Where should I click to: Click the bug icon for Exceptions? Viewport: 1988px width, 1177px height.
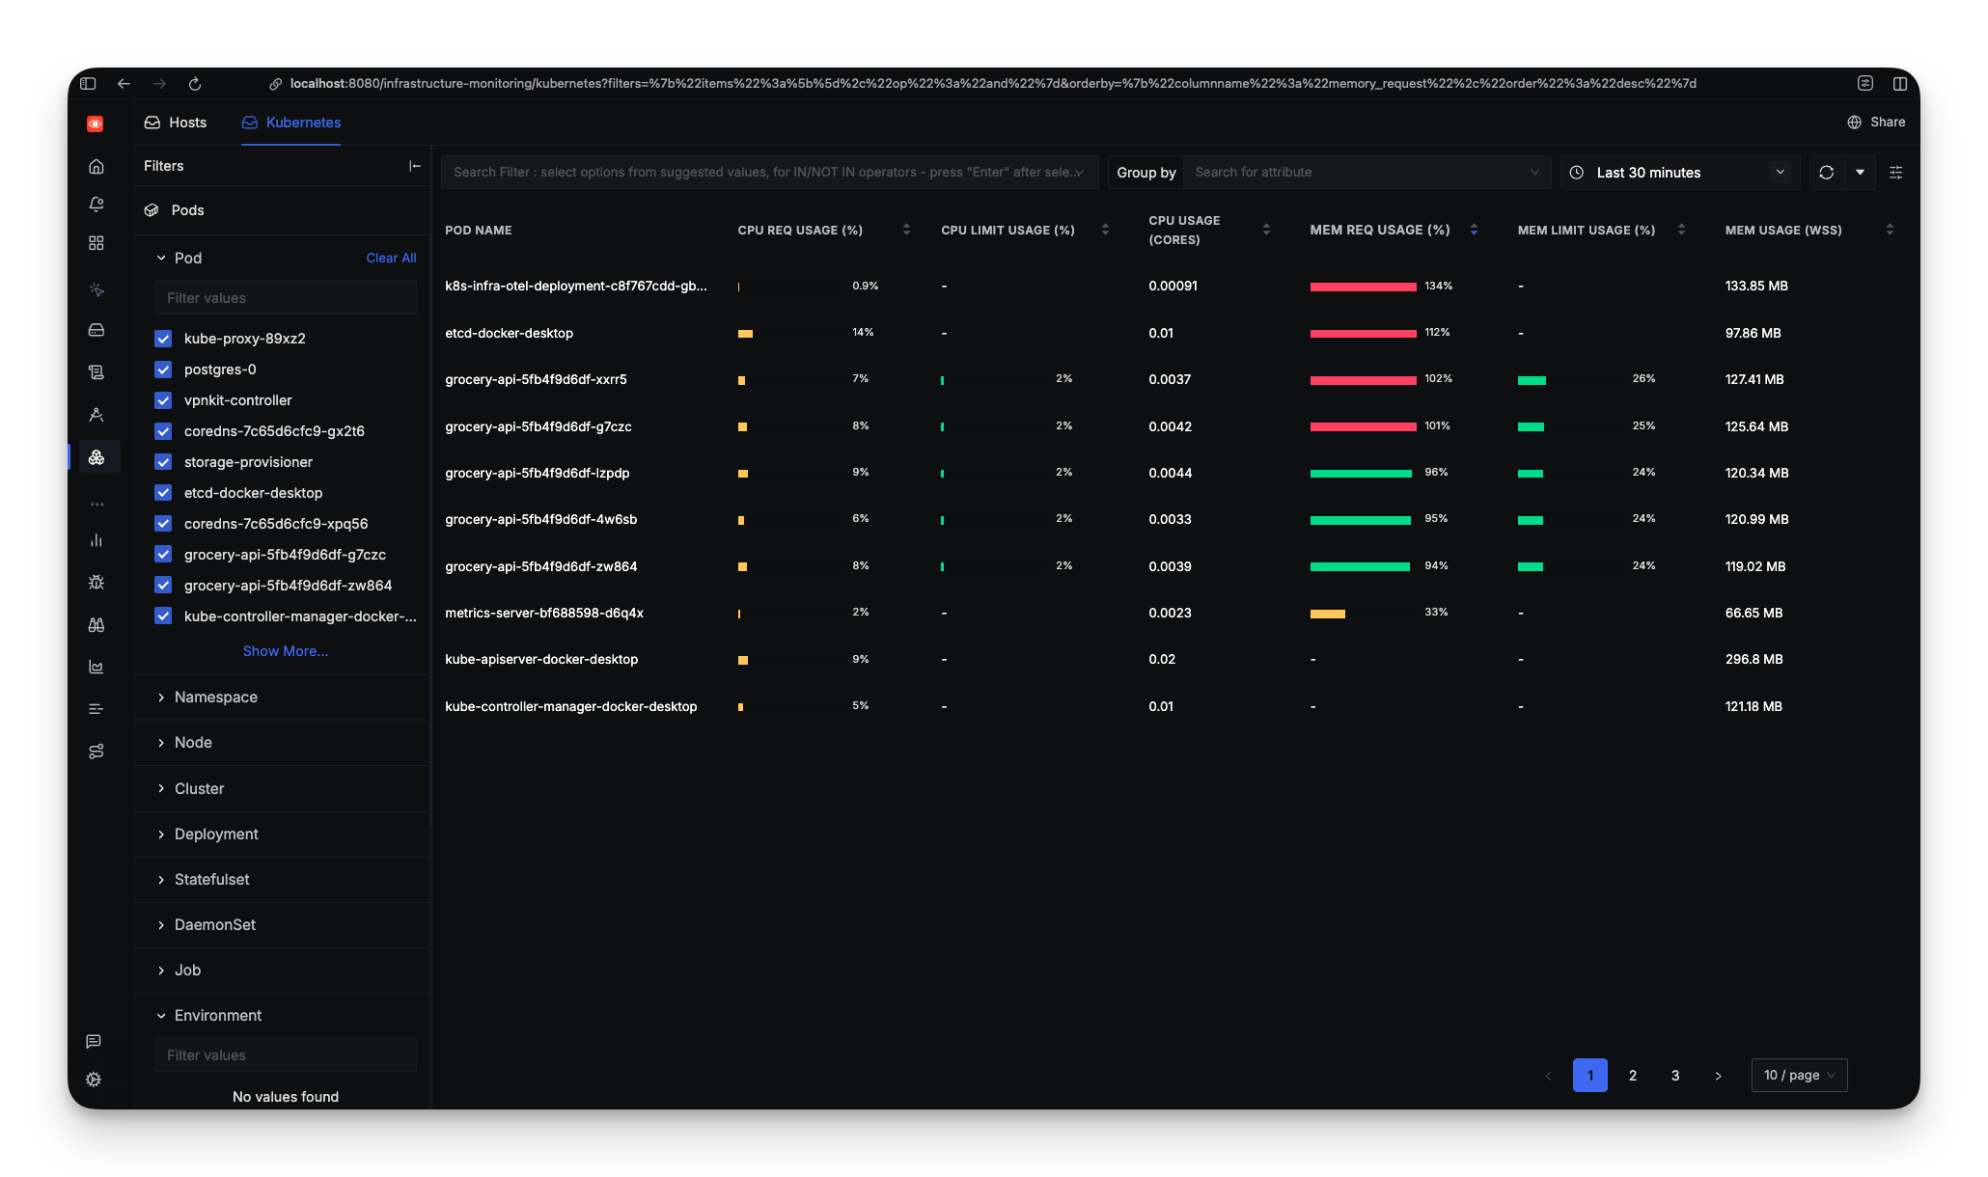click(x=97, y=582)
